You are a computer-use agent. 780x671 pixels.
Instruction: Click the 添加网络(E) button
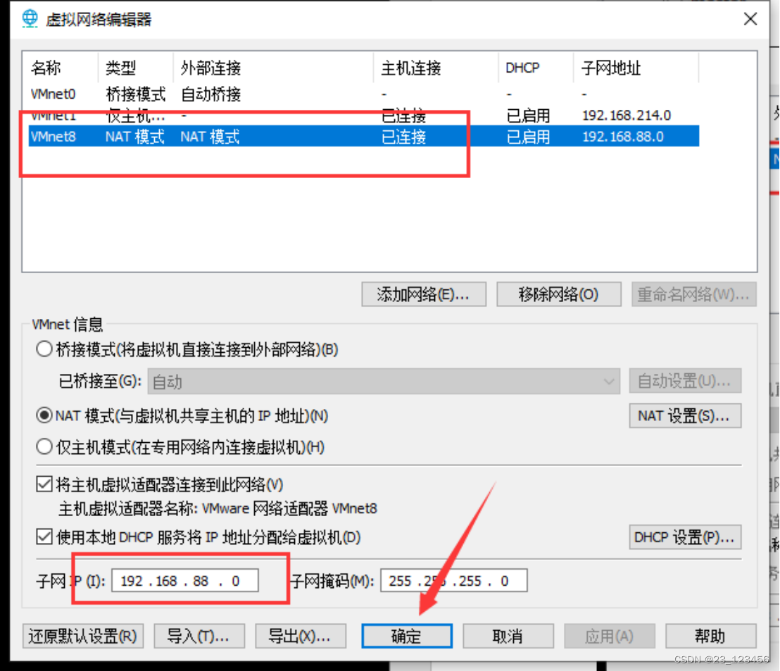(x=423, y=294)
